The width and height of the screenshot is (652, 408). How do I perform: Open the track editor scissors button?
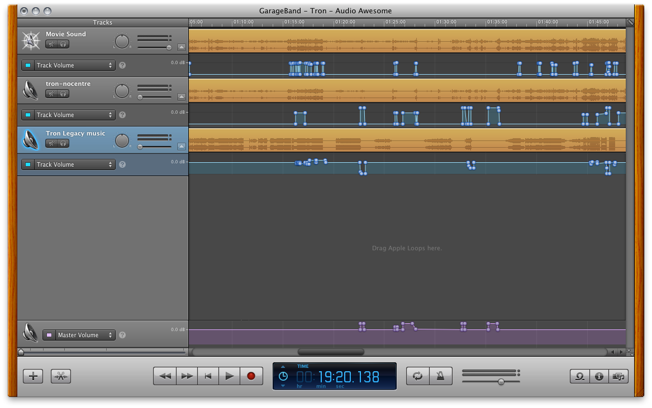pyautogui.click(x=61, y=376)
